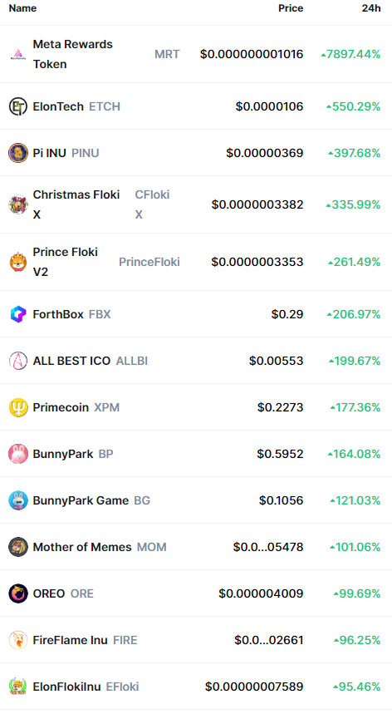392x714 pixels.
Task: Click the Mother of Memes icon
Action: pyautogui.click(x=18, y=547)
